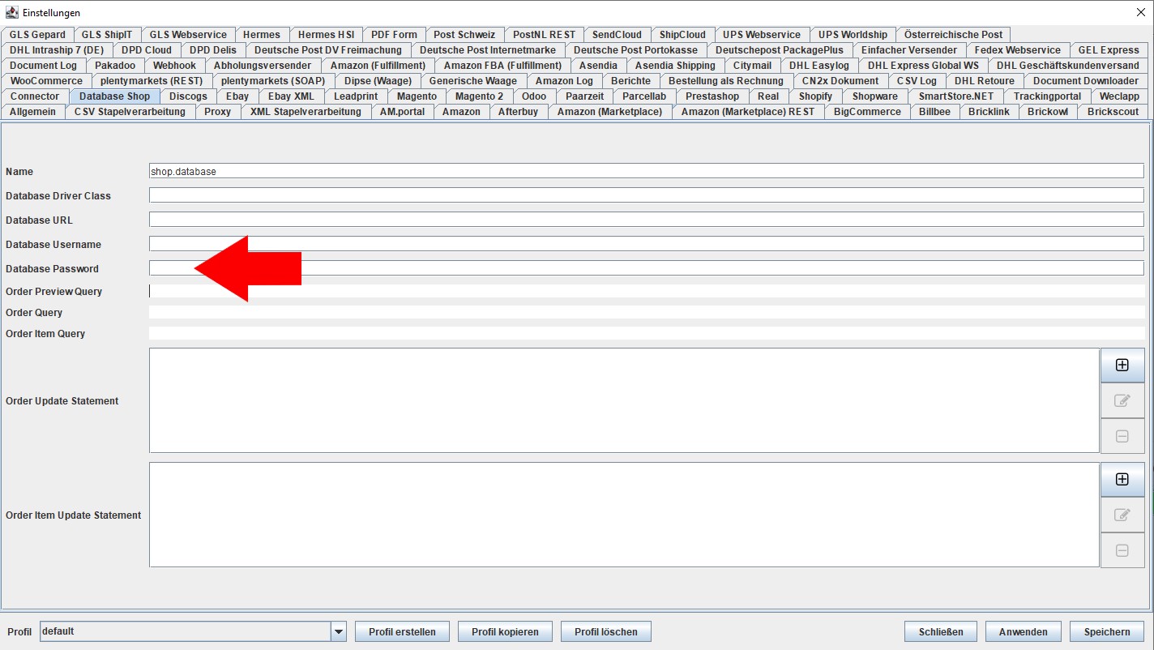The width and height of the screenshot is (1154, 650).
Task: Open the Afterbuy tab
Action: (x=518, y=112)
